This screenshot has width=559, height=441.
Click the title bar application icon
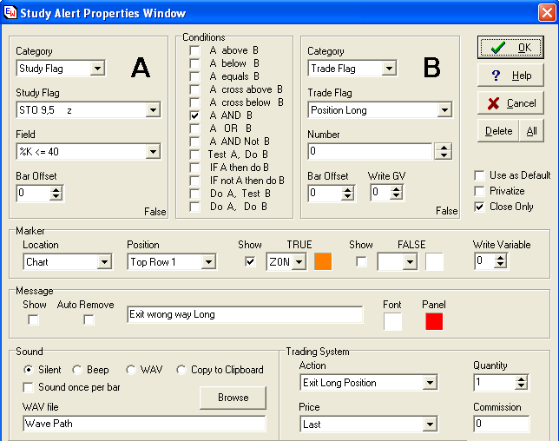coord(10,12)
